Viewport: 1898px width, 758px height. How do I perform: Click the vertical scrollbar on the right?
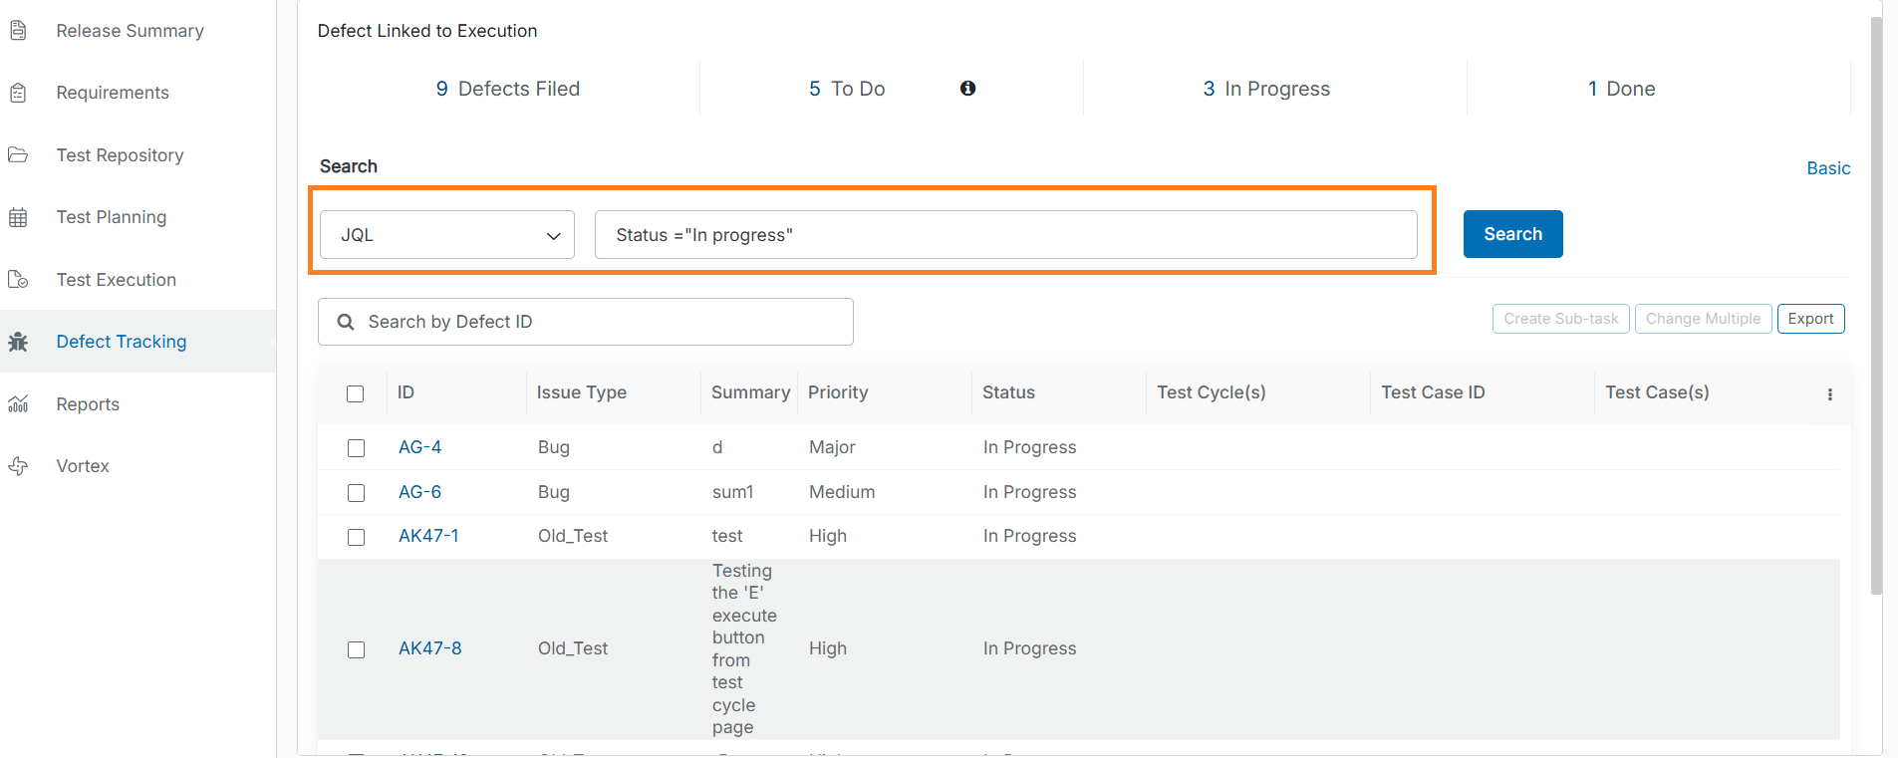pyautogui.click(x=1876, y=299)
